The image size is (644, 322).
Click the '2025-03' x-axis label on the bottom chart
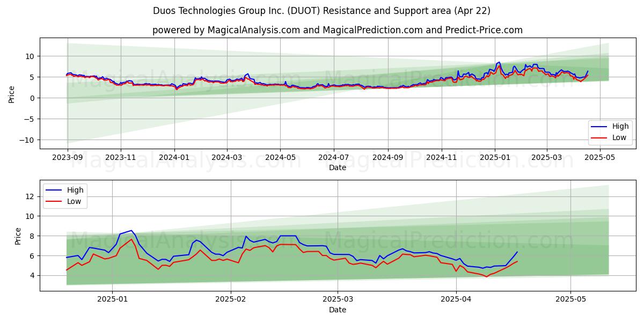[x=339, y=301]
